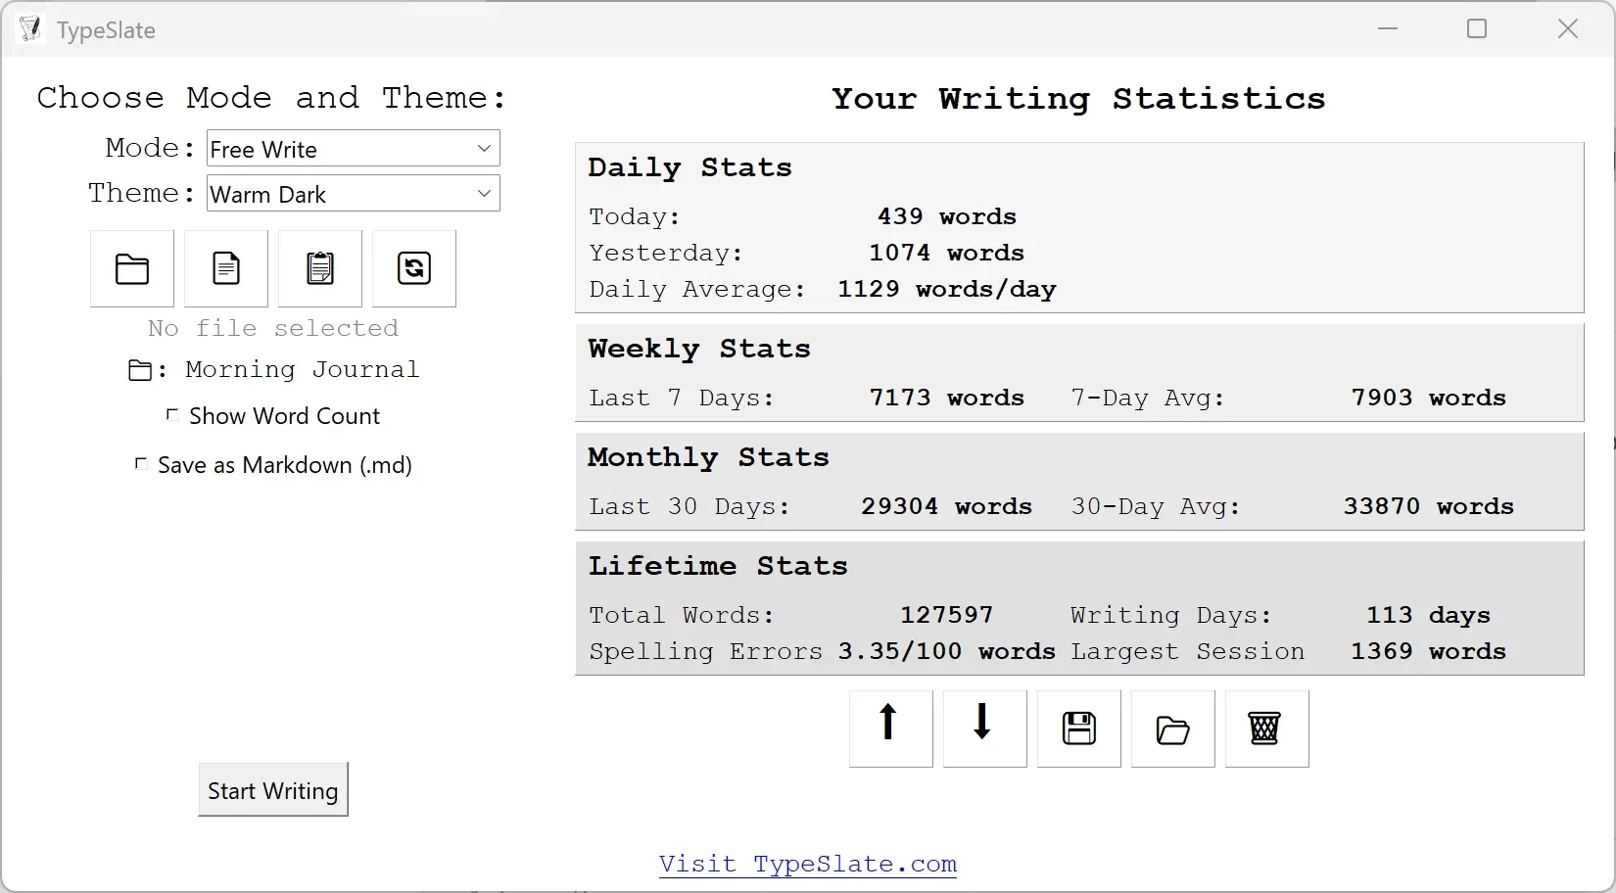Viewport: 1616px width, 893px height.
Task: Click the 127597 total words value
Action: point(947,615)
